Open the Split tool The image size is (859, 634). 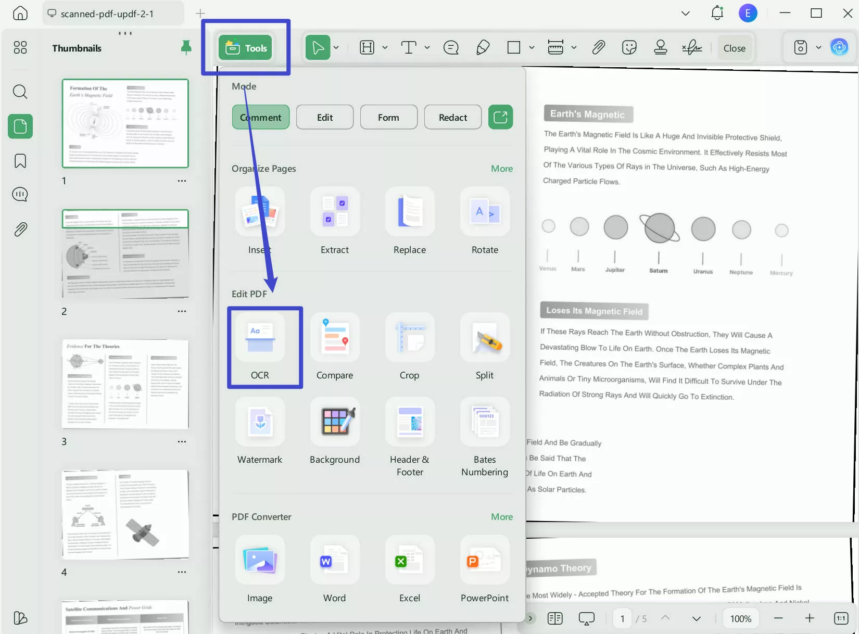pyautogui.click(x=485, y=346)
